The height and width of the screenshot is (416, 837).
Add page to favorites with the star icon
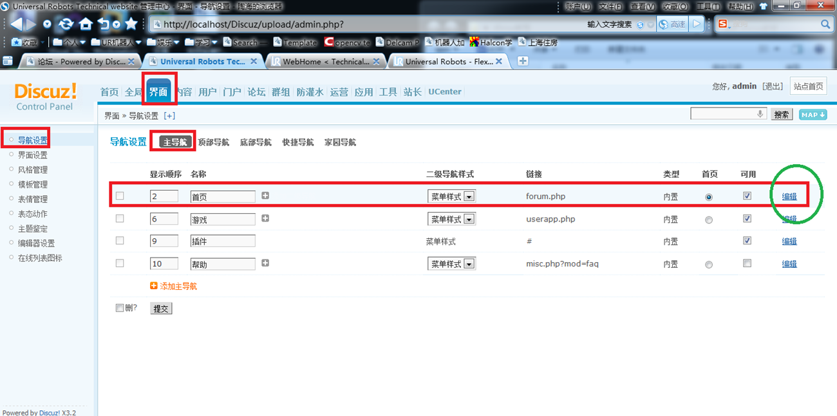131,24
